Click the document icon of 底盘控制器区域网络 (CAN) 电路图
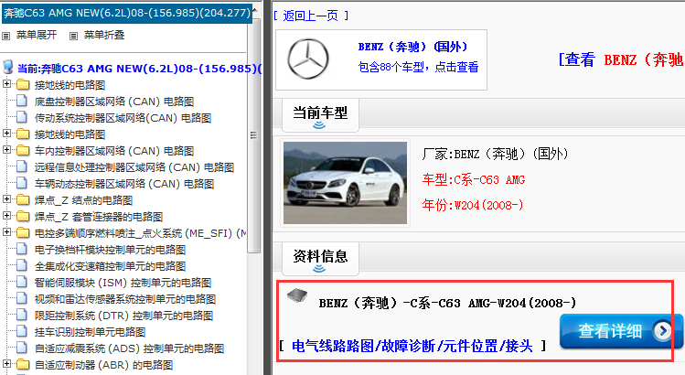The height and width of the screenshot is (375, 685). pyautogui.click(x=22, y=101)
